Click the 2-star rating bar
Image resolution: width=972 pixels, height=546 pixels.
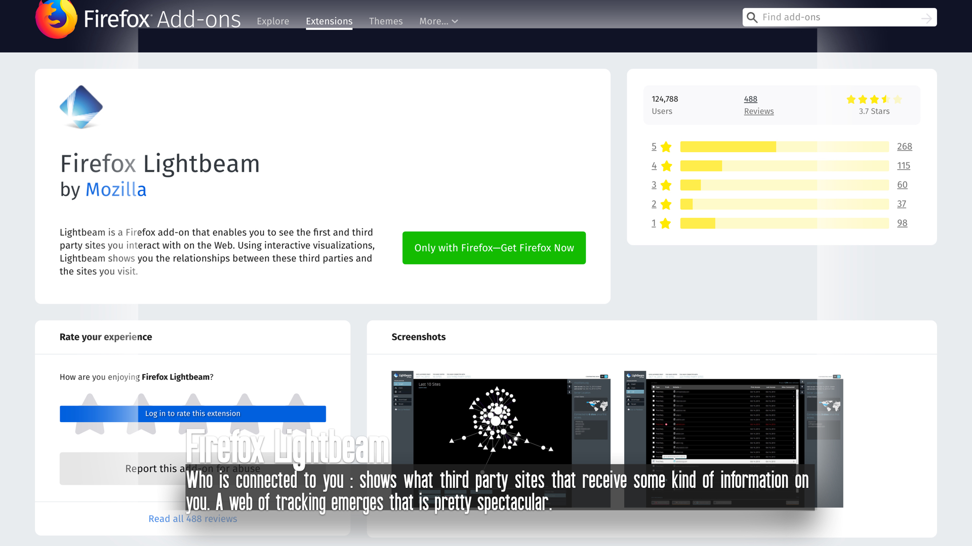pyautogui.click(x=785, y=204)
